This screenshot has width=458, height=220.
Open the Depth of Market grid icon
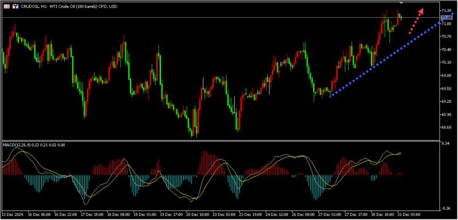click(6, 6)
